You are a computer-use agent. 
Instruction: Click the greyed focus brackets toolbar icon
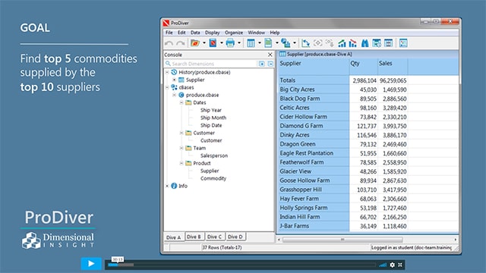pyautogui.click(x=317, y=43)
